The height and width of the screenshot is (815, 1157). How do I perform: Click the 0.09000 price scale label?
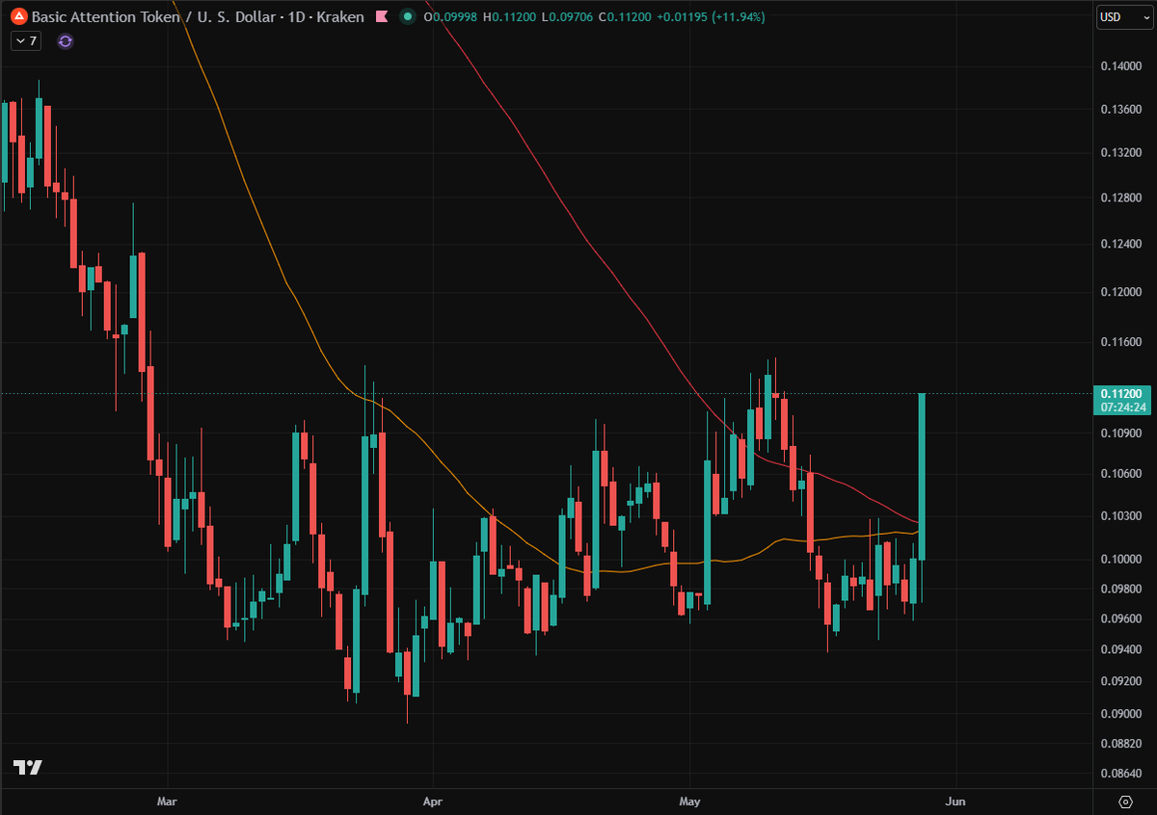tap(1120, 713)
